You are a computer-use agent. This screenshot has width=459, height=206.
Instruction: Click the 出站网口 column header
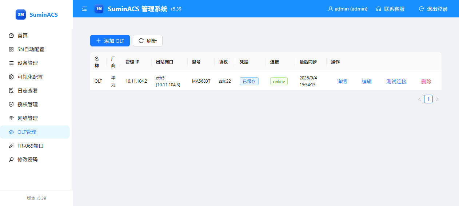click(x=165, y=62)
